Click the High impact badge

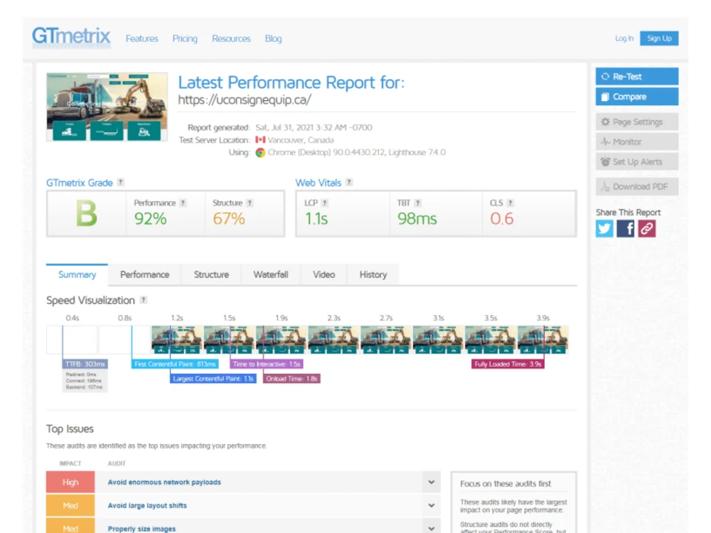click(70, 483)
